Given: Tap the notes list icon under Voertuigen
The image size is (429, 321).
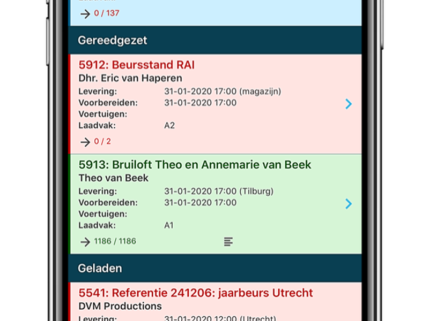Looking at the screenshot, I should click(x=228, y=241).
